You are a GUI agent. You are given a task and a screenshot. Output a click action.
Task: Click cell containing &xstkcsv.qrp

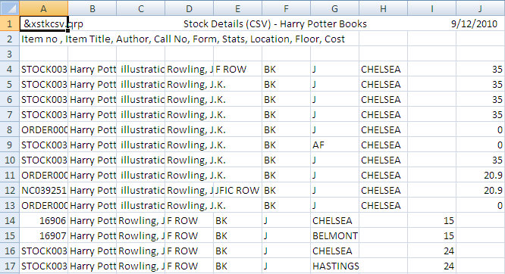44,23
